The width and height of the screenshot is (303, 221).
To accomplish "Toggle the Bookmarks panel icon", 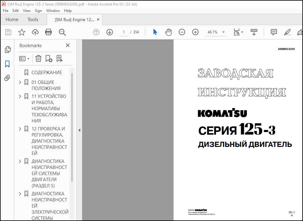I will point(7,64).
